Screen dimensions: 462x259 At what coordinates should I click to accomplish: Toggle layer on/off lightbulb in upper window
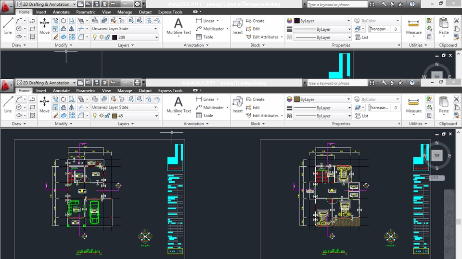pyautogui.click(x=95, y=37)
